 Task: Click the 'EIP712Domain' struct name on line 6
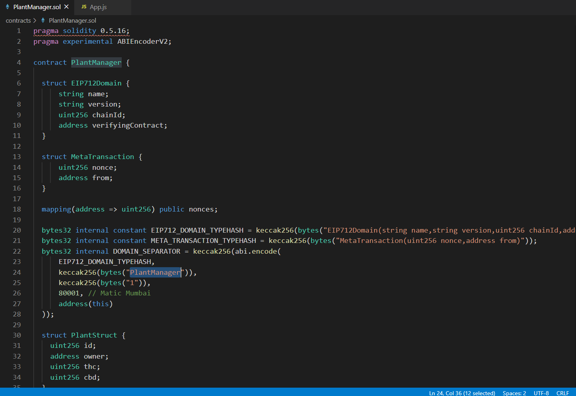click(x=96, y=83)
